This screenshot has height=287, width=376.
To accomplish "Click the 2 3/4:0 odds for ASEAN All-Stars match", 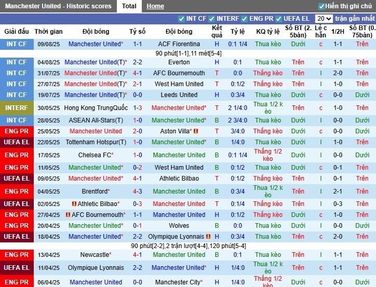I will (238, 120).
